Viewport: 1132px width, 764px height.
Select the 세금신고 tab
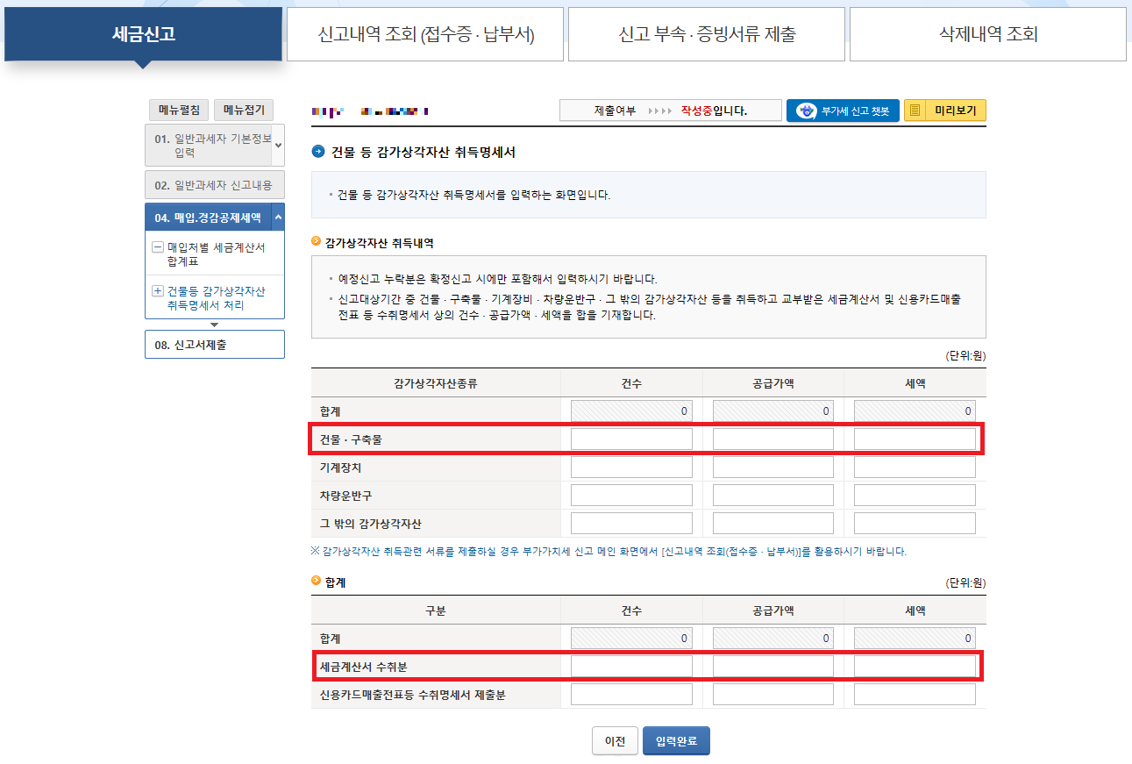[x=143, y=33]
